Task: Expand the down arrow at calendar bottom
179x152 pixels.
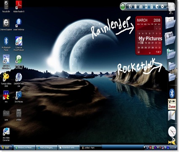Action: coord(150,53)
